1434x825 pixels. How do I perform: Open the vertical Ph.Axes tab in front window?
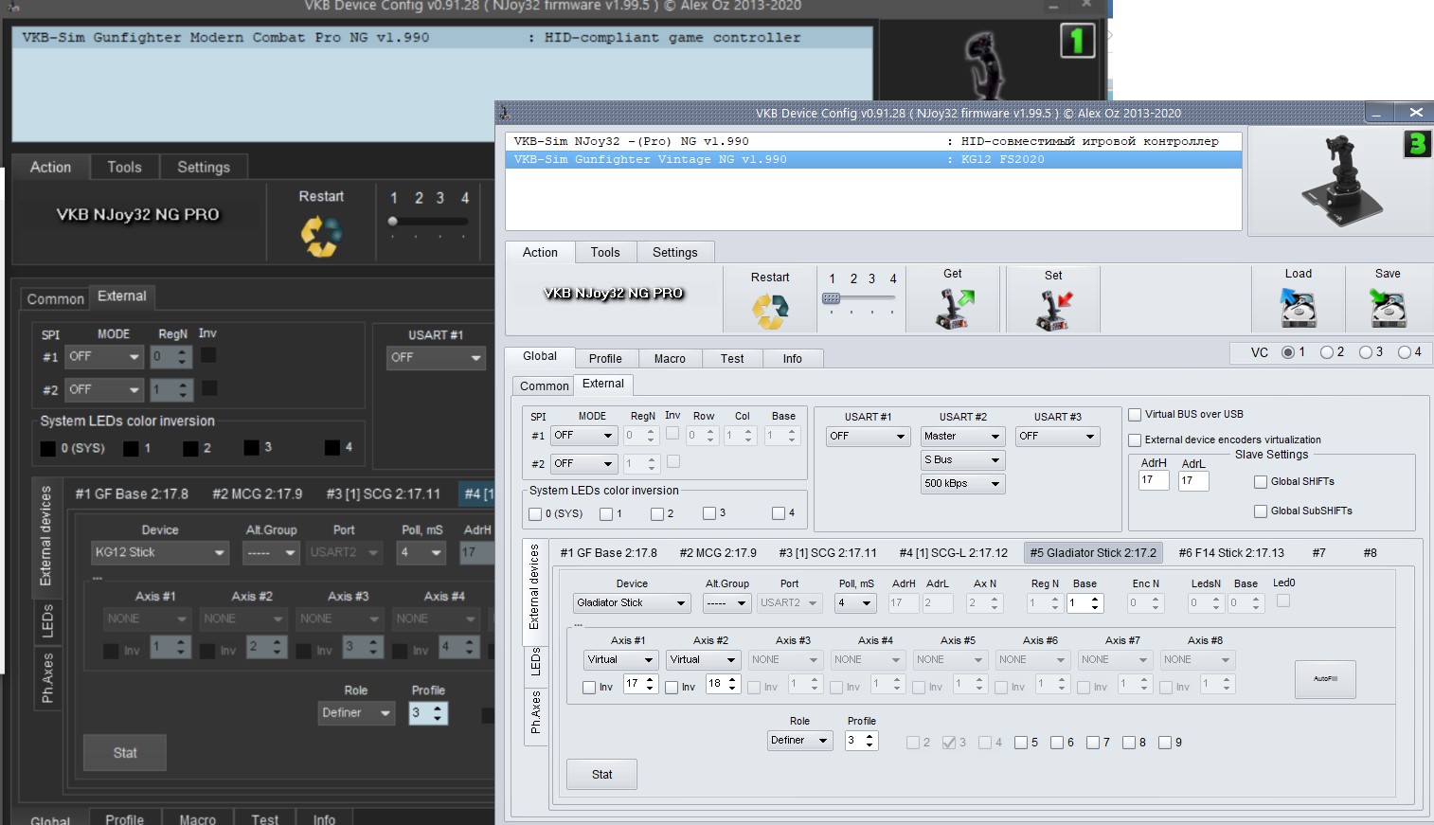click(x=535, y=712)
